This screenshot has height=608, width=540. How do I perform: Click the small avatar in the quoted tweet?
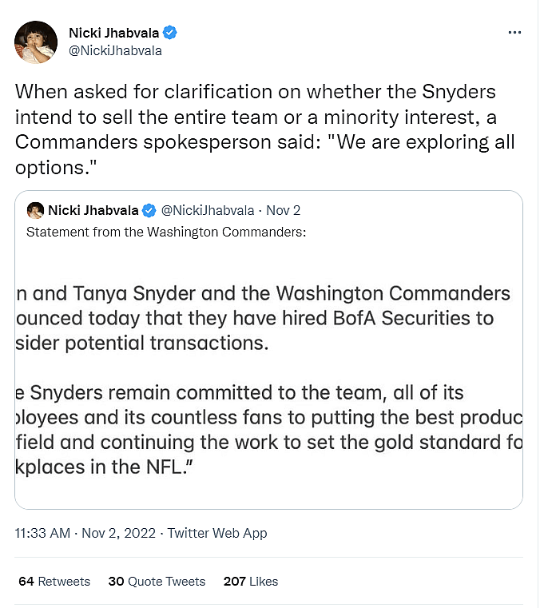(35, 210)
